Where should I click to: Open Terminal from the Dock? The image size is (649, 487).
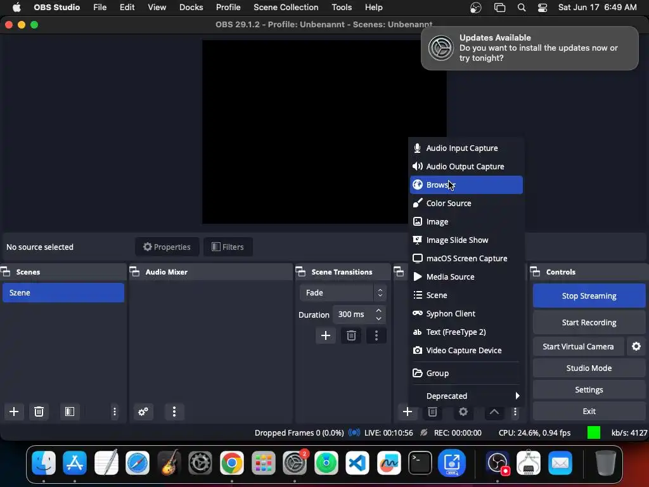point(420,462)
